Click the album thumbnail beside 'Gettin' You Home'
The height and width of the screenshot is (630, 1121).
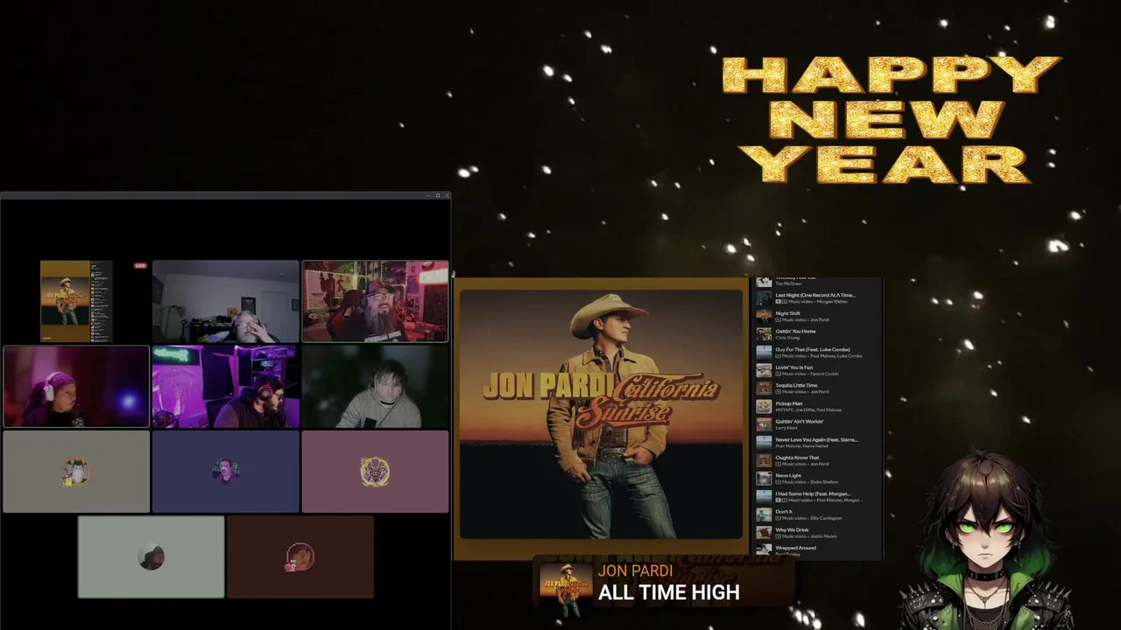(764, 334)
